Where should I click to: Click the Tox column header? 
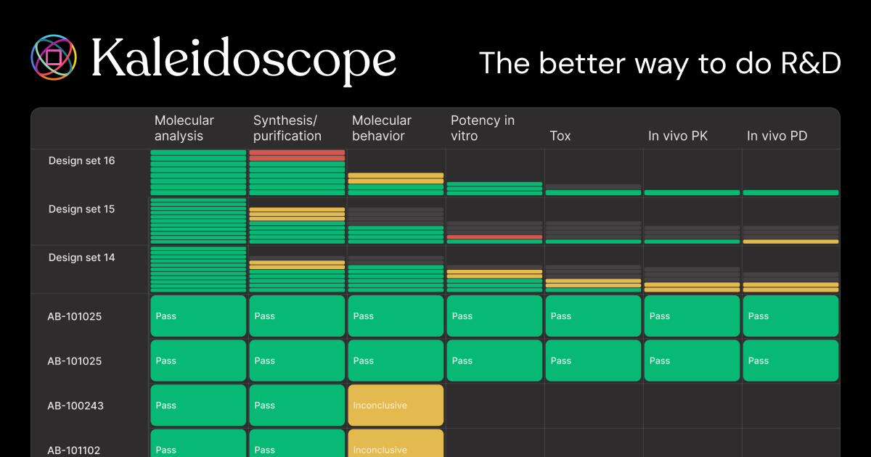click(560, 136)
